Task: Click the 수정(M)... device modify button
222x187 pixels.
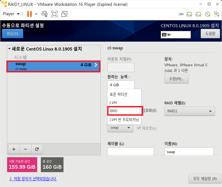Action: pyautogui.click(x=176, y=79)
